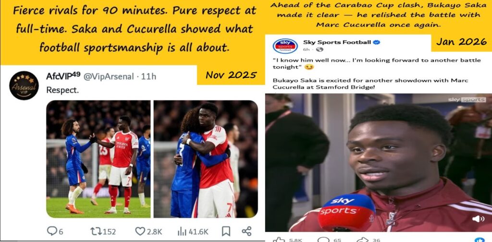Like the tweet with heart icon
Viewport: 492px width, 242px height.
click(x=140, y=231)
